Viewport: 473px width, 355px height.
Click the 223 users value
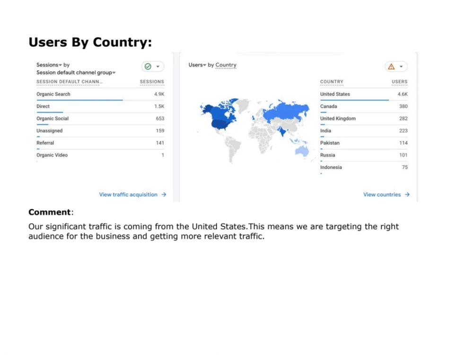[x=403, y=131]
